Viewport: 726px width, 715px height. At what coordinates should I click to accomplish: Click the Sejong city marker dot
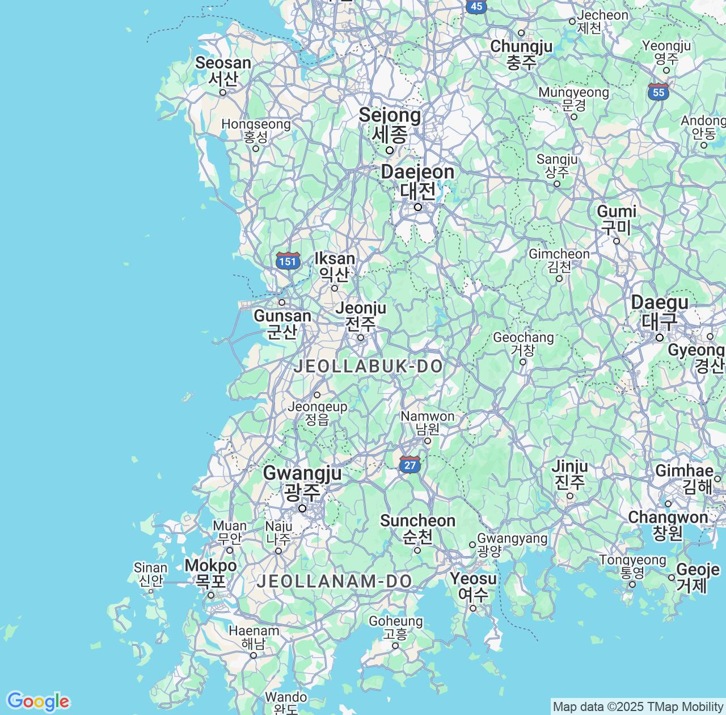pyautogui.click(x=390, y=150)
